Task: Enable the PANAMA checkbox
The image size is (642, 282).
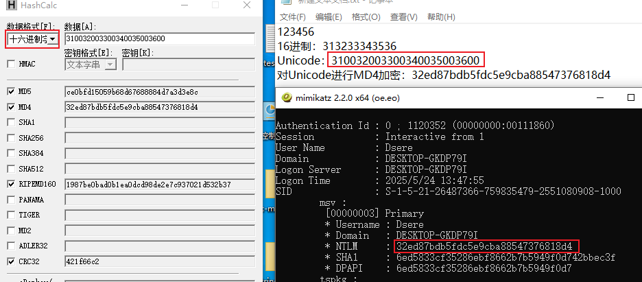Action: click(11, 200)
